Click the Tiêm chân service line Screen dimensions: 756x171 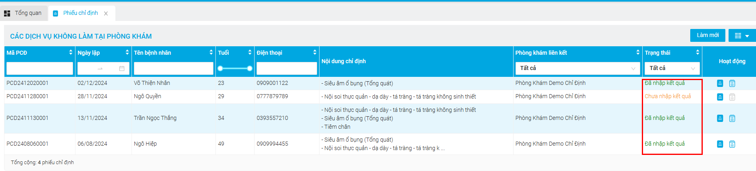pos(336,127)
